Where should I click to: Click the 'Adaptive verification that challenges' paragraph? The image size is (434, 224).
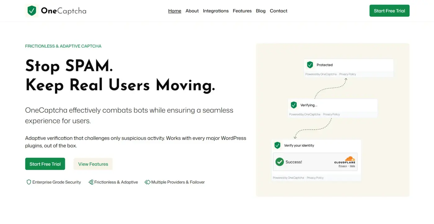point(136,142)
